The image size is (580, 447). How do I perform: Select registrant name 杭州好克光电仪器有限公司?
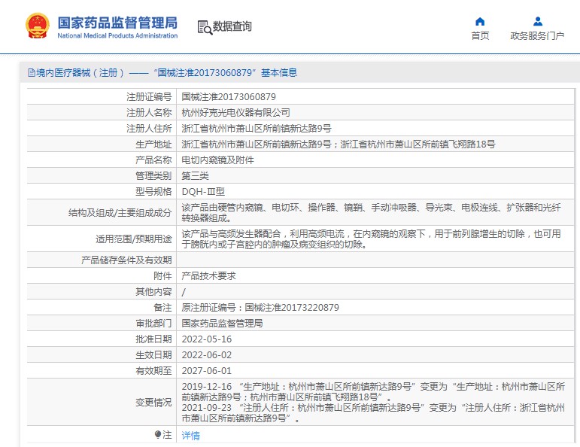(235, 112)
